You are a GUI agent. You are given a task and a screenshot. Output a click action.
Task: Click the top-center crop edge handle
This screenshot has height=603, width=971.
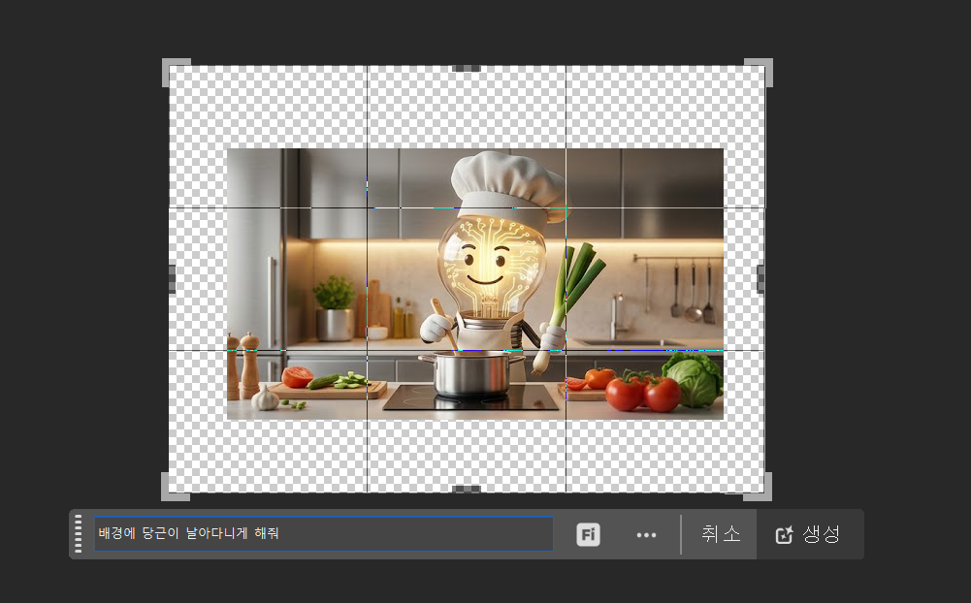[467, 68]
